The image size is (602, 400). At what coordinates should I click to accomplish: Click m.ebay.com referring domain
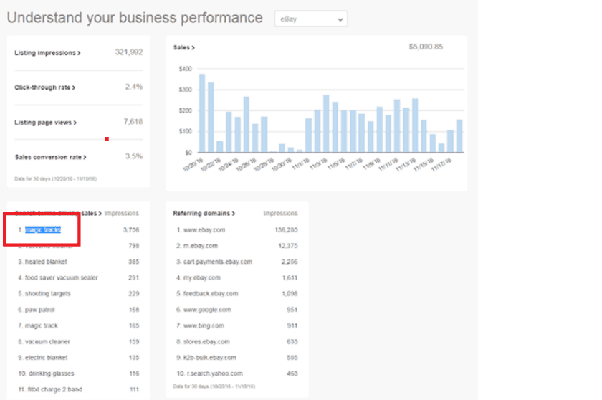[x=201, y=246]
